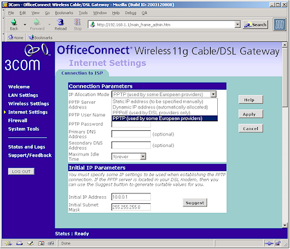Click the Stop loading icon
Image resolution: width=290 pixels, height=249 pixels.
coord(77,22)
